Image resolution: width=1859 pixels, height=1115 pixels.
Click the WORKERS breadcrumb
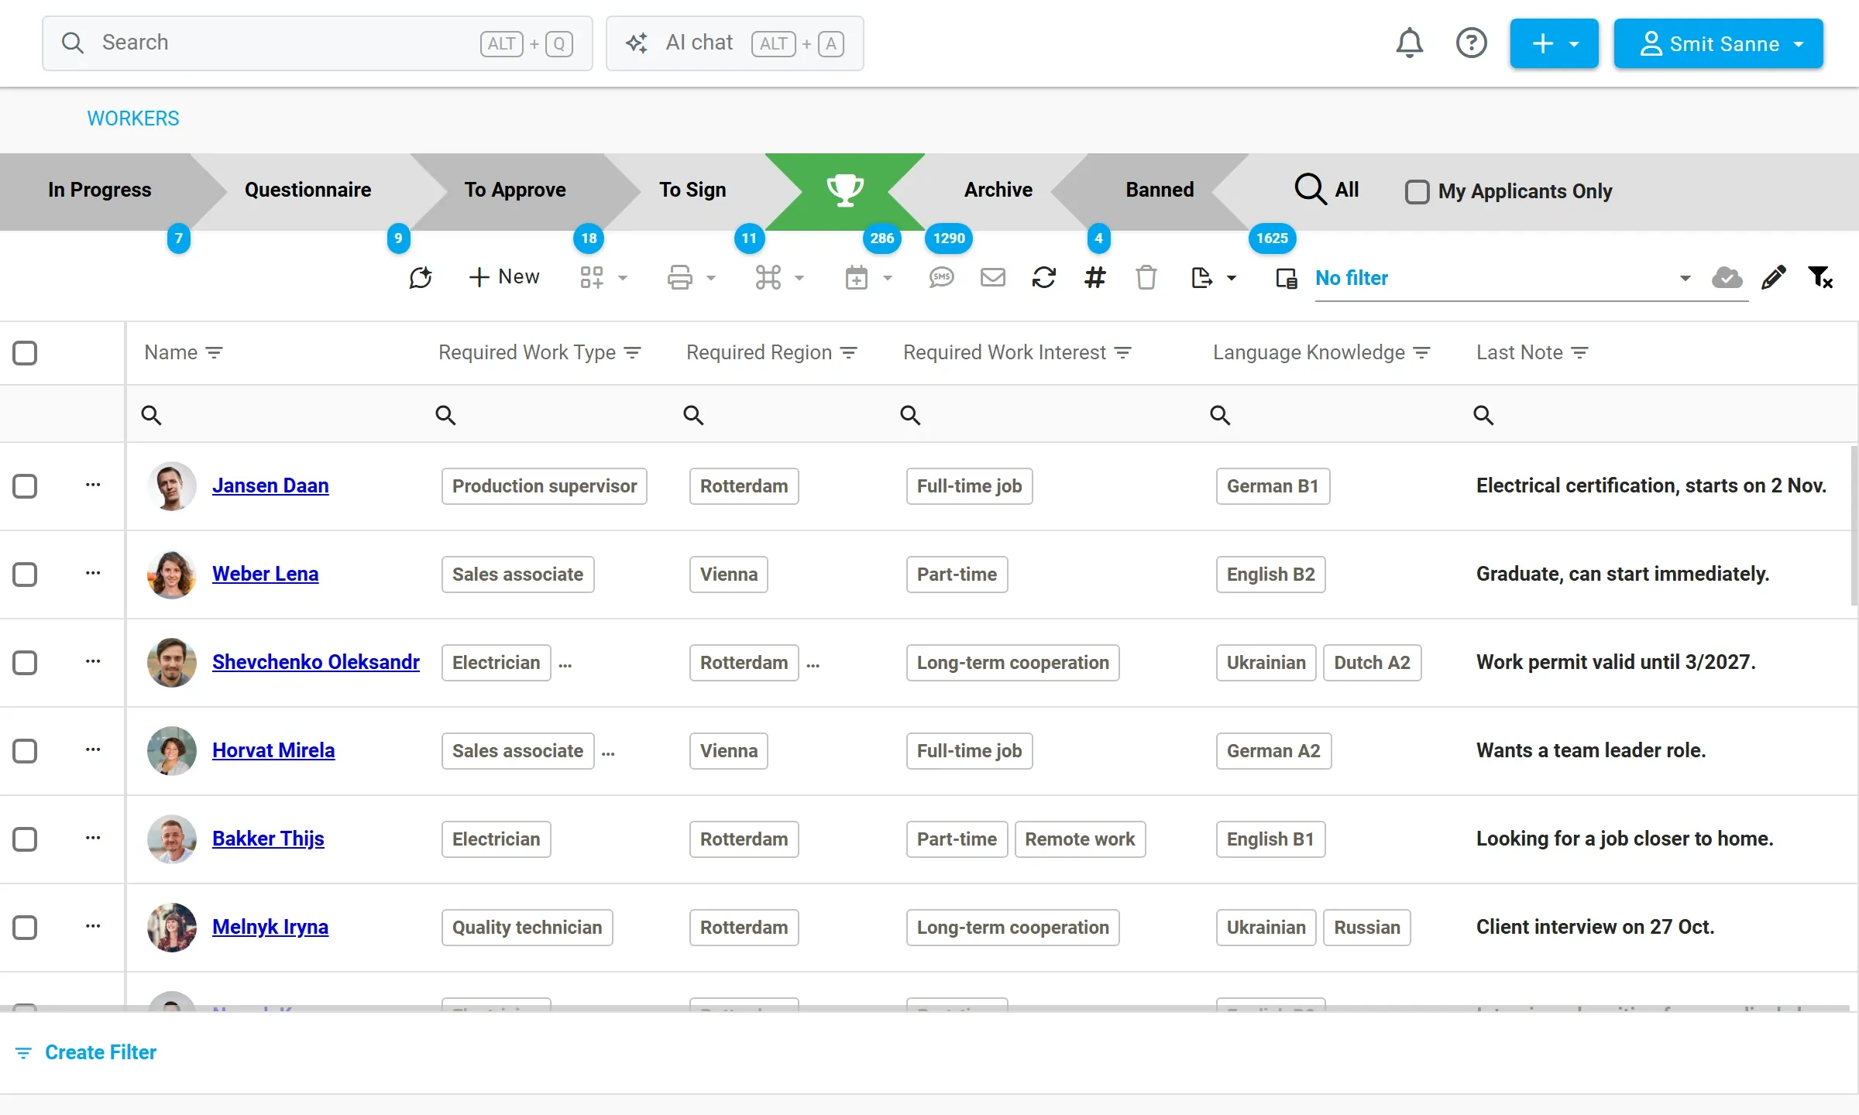(133, 118)
